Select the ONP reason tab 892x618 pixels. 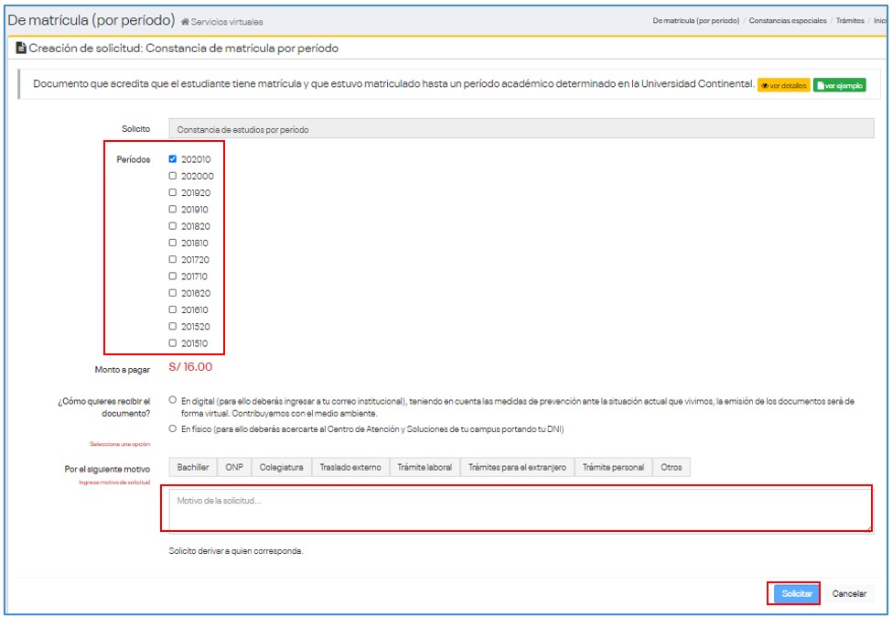point(234,467)
